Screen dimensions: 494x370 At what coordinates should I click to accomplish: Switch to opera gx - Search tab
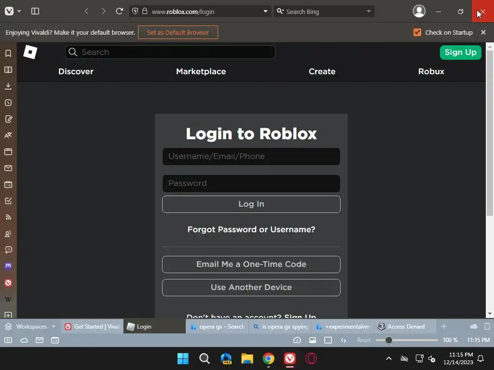pyautogui.click(x=218, y=327)
